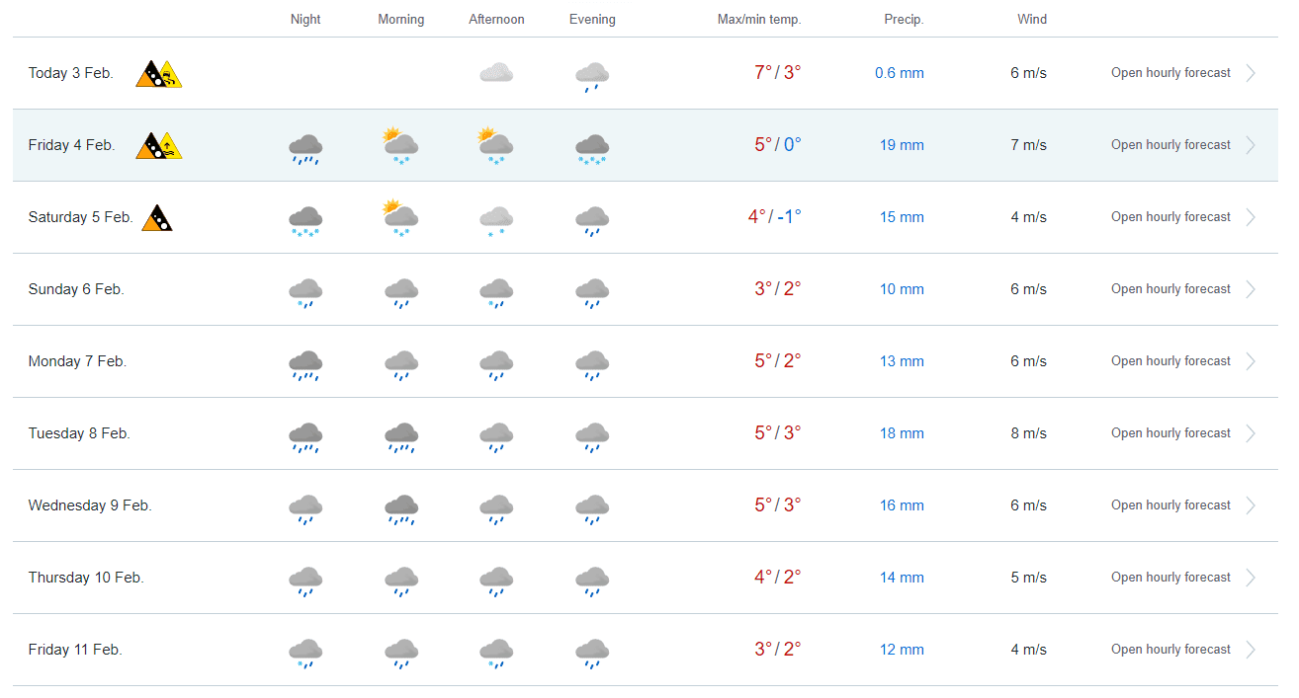Click the yellow flood warning icon for Friday 4 Feb.
Viewport: 1299px width, 698px height.
click(x=170, y=147)
